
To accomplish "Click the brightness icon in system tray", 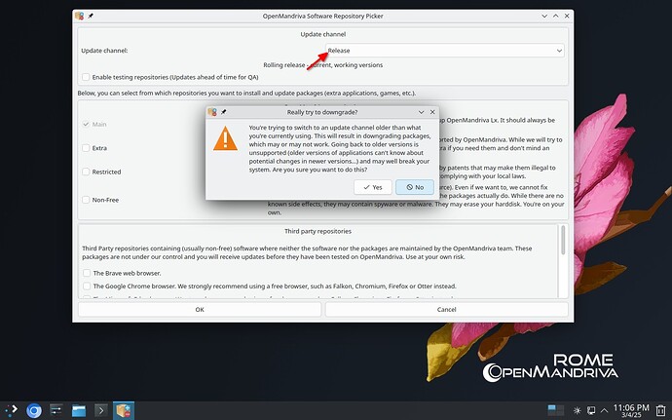I will (x=579, y=409).
